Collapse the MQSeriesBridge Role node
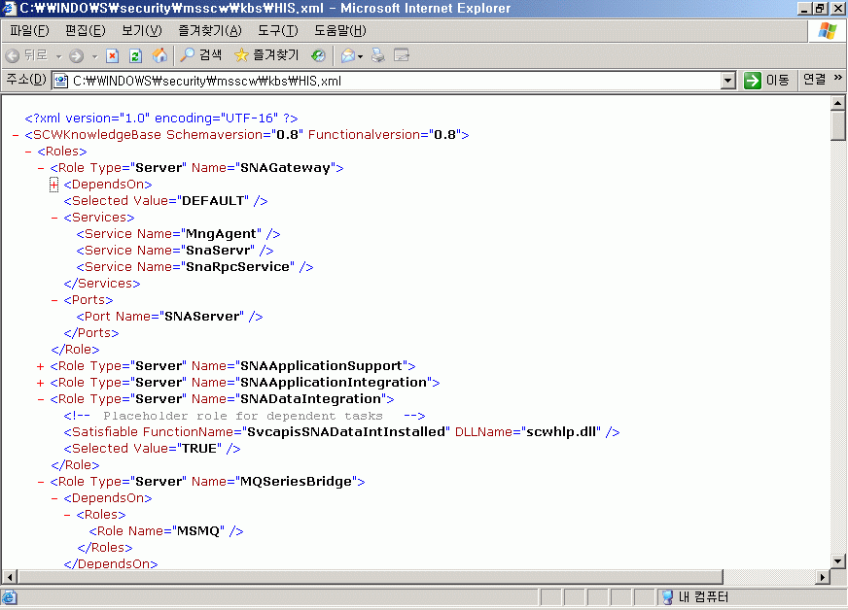848x610 pixels. click(x=41, y=482)
